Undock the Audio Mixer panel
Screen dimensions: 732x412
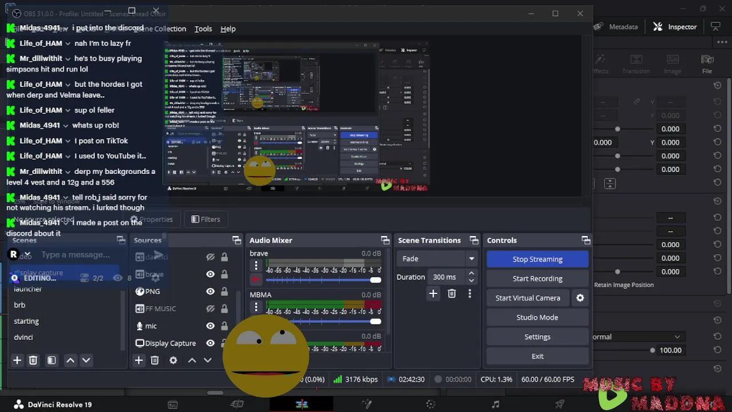(x=385, y=240)
